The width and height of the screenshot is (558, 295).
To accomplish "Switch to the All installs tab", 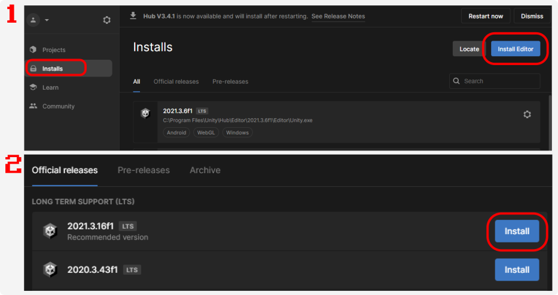I will (136, 82).
